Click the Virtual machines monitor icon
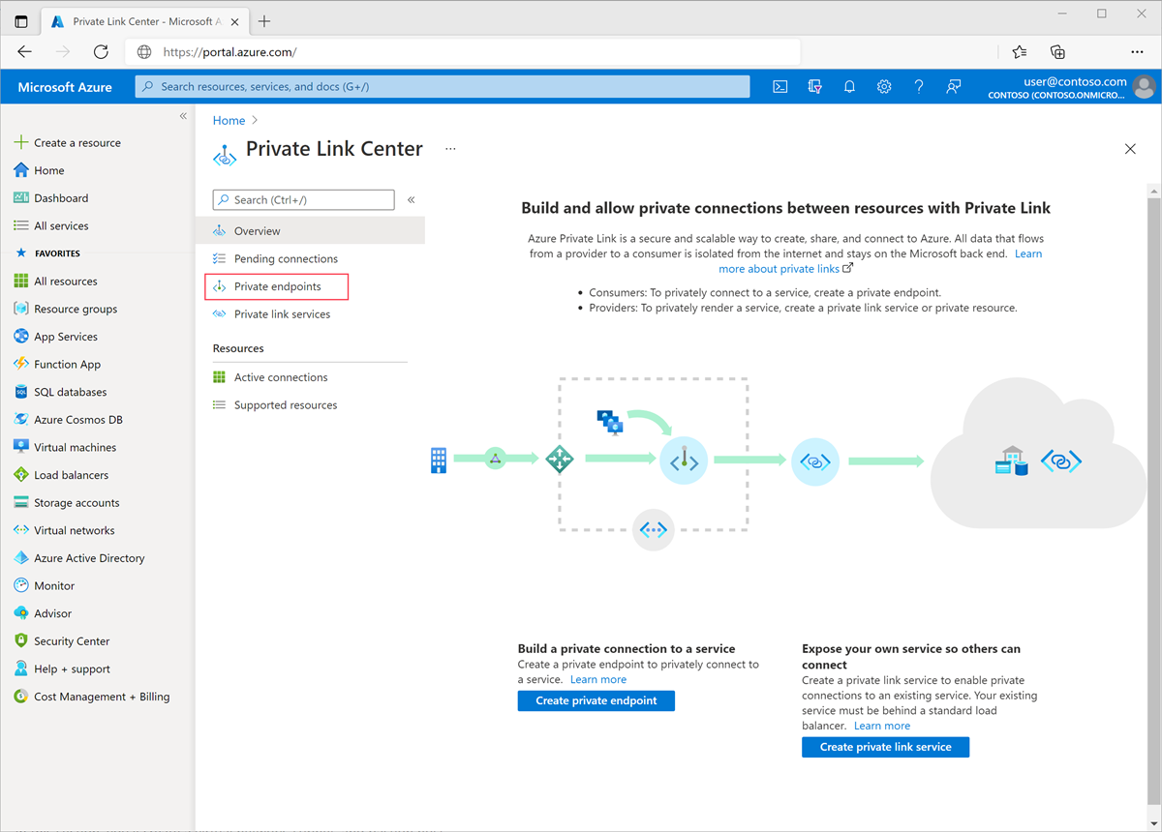Viewport: 1162px width, 832px height. click(21, 447)
